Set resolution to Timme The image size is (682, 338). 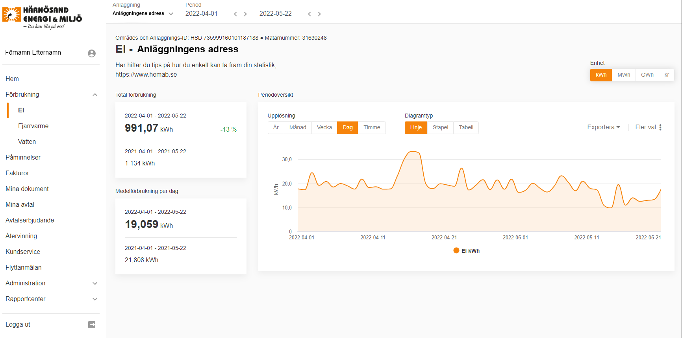(x=372, y=128)
